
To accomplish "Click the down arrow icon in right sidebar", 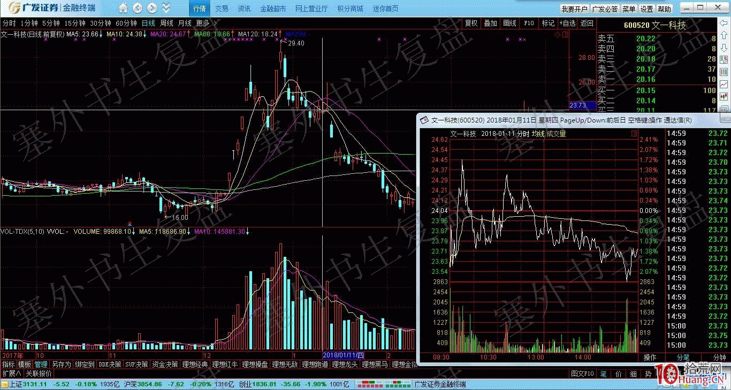I will point(724,49).
